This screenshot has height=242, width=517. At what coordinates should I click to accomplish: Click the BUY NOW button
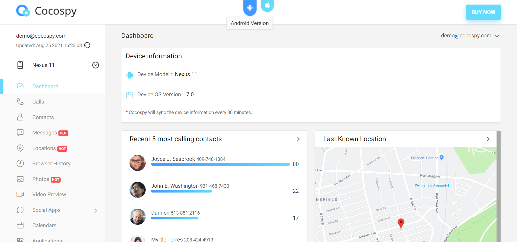pyautogui.click(x=483, y=12)
